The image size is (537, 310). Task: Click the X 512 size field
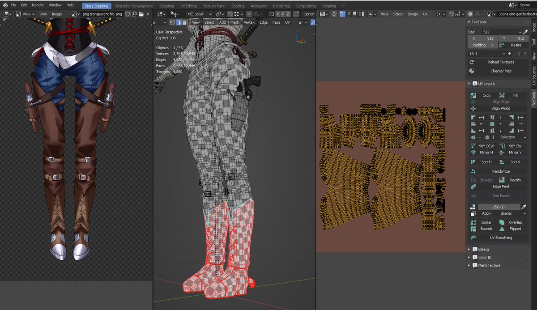[483, 38]
